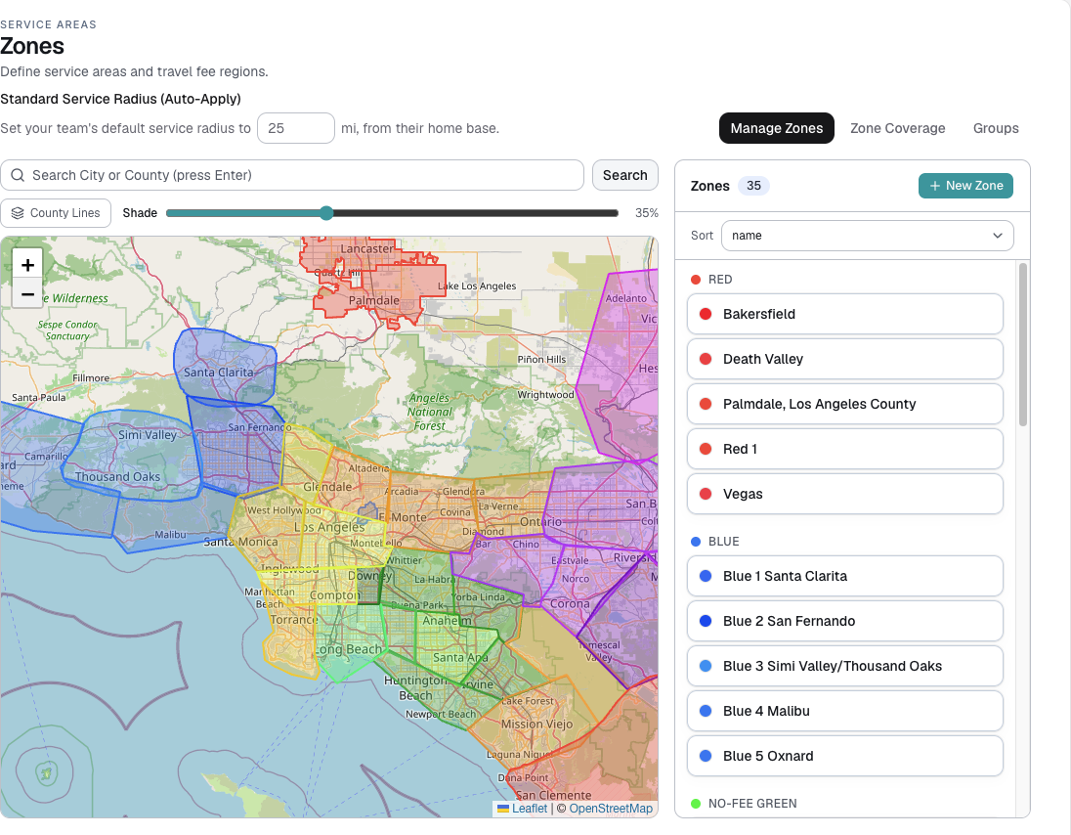Select the Manage Zones tab
The width and height of the screenshot is (1071, 835).
pyautogui.click(x=777, y=128)
